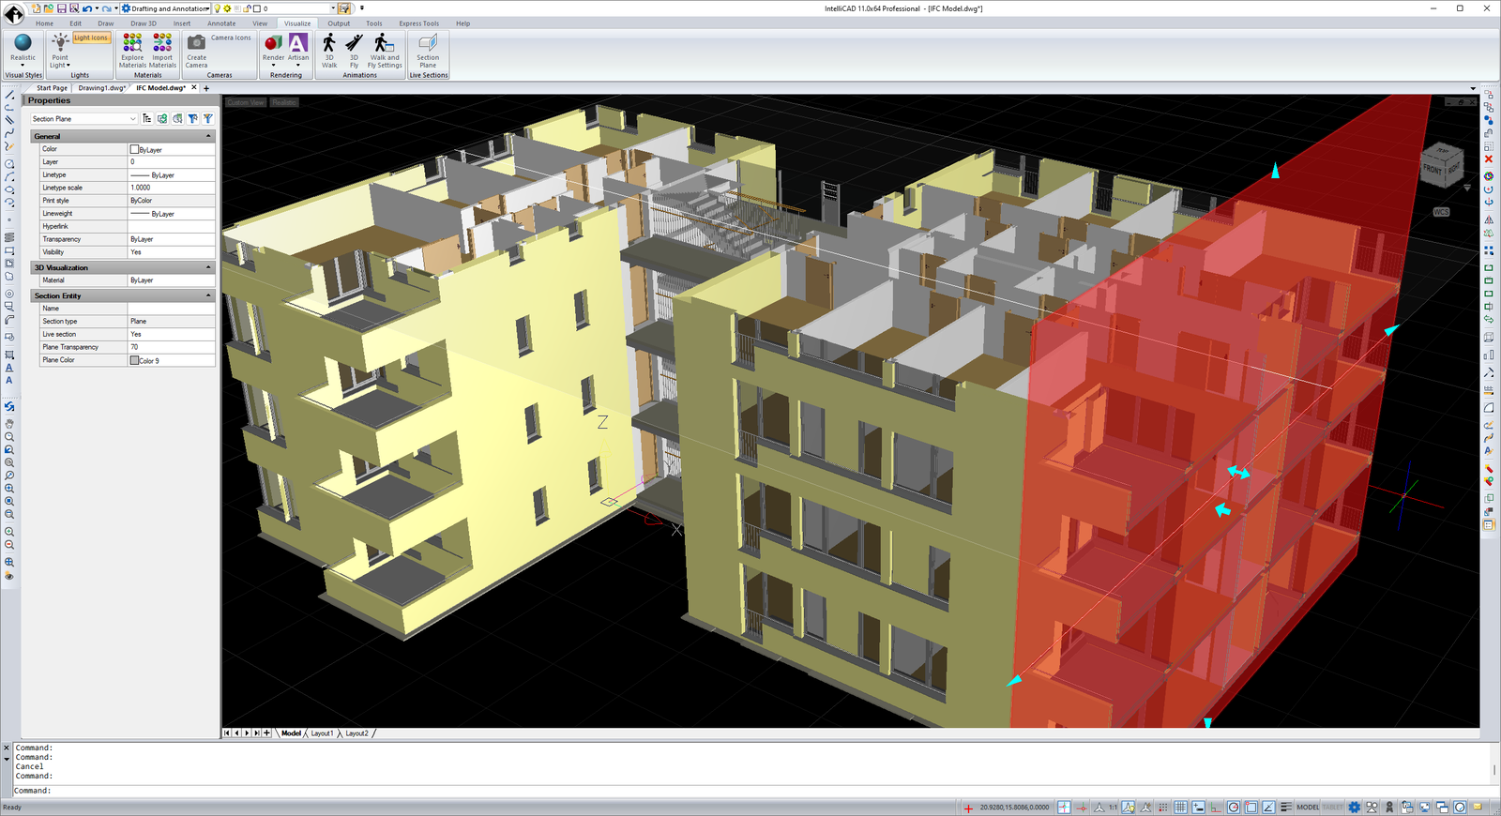Toggle grid display in status bar
Screen dimensions: 1501x816
tap(1181, 807)
